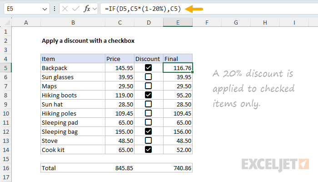
Task: Click the 'Item' header cell
Action: [73, 59]
